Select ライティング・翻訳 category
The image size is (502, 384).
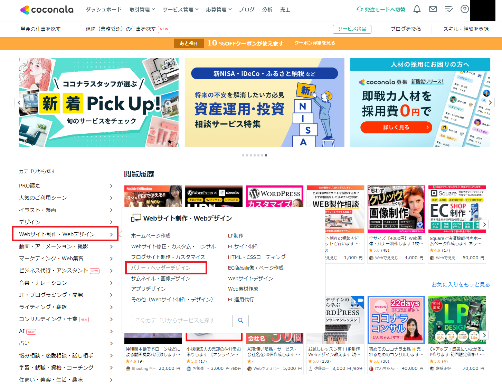click(x=66, y=307)
